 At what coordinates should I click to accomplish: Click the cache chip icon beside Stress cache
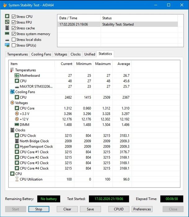click(7, 28)
